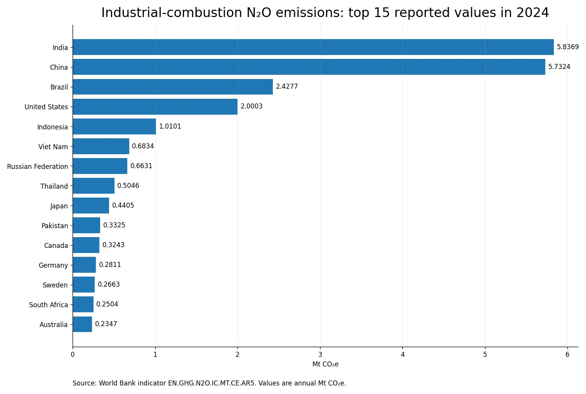Select the Germany bar

click(x=84, y=265)
